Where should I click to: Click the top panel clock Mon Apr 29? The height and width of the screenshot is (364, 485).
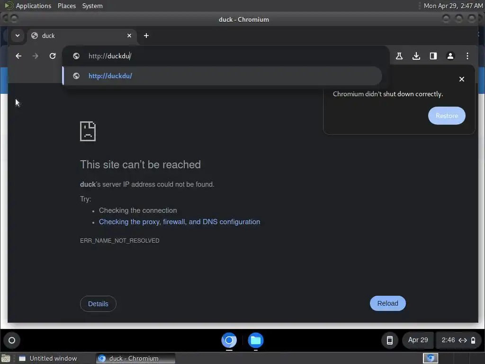pyautogui.click(x=453, y=6)
